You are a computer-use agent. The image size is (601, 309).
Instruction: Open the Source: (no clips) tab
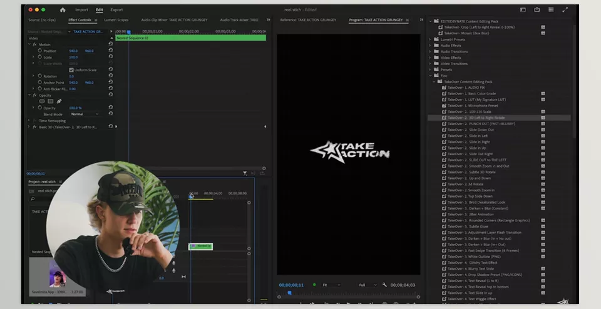click(42, 20)
